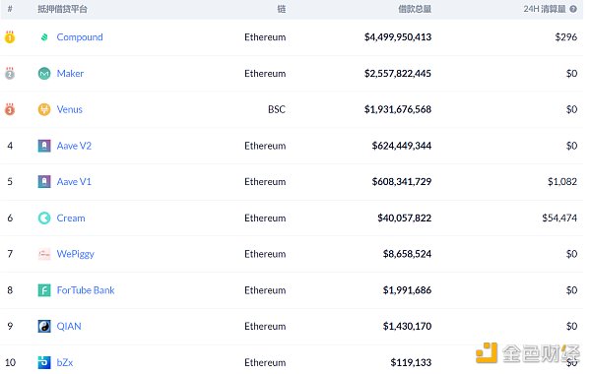The height and width of the screenshot is (374, 591).
Task: Click the 24H liquidation help question icon
Action: pyautogui.click(x=573, y=9)
